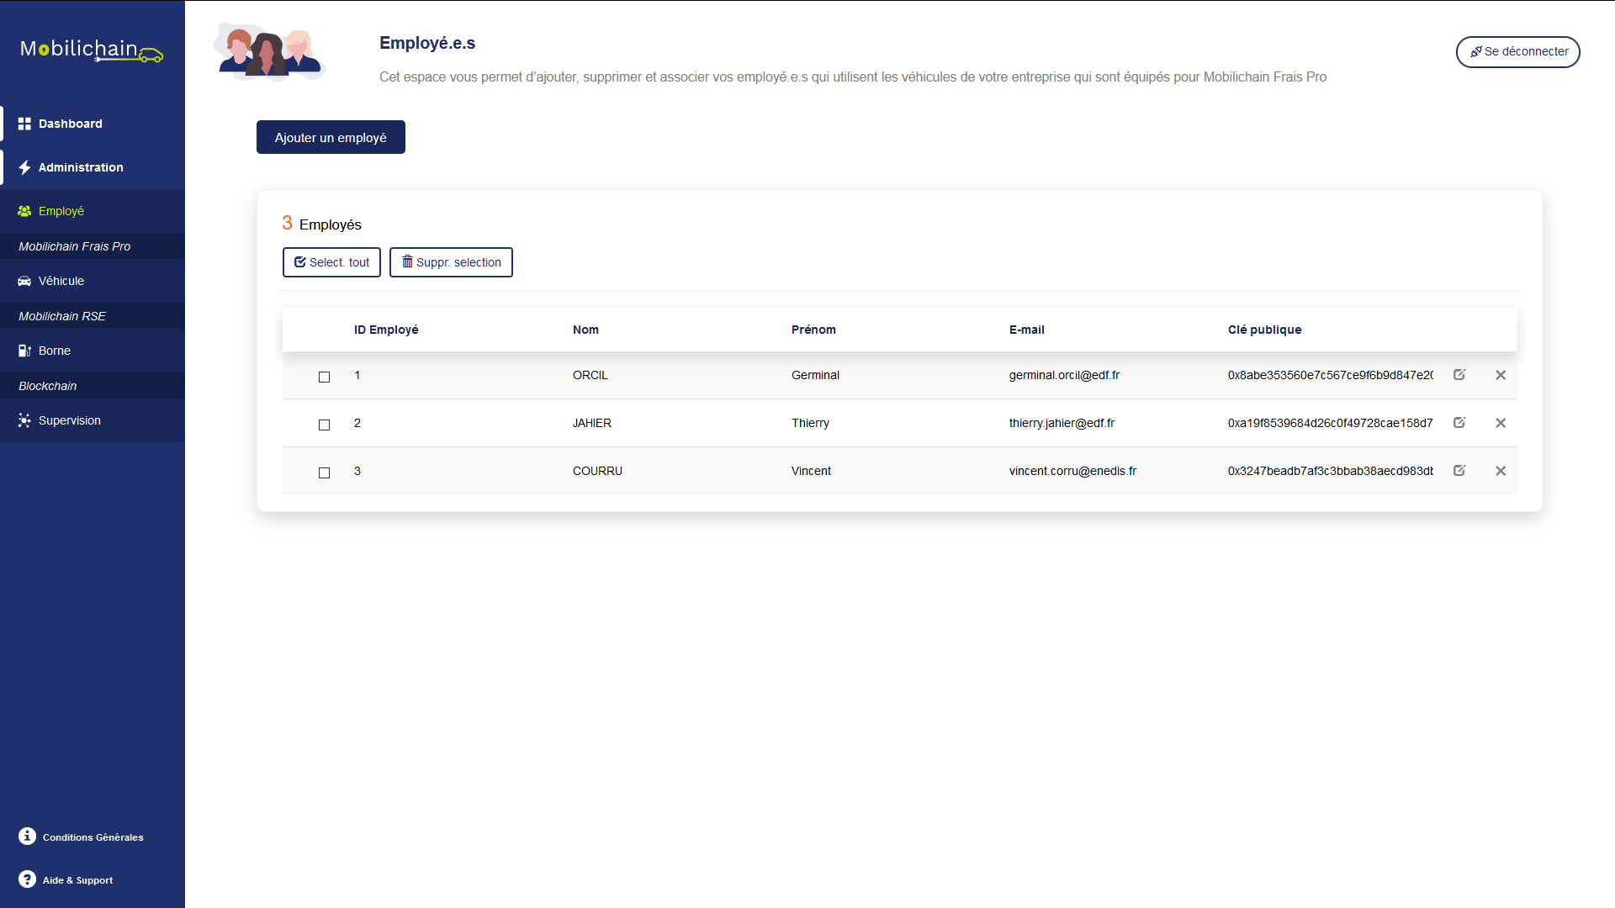This screenshot has height=908, width=1615.
Task: Select checkbox for employee COURRU Vincent
Action: tap(324, 471)
